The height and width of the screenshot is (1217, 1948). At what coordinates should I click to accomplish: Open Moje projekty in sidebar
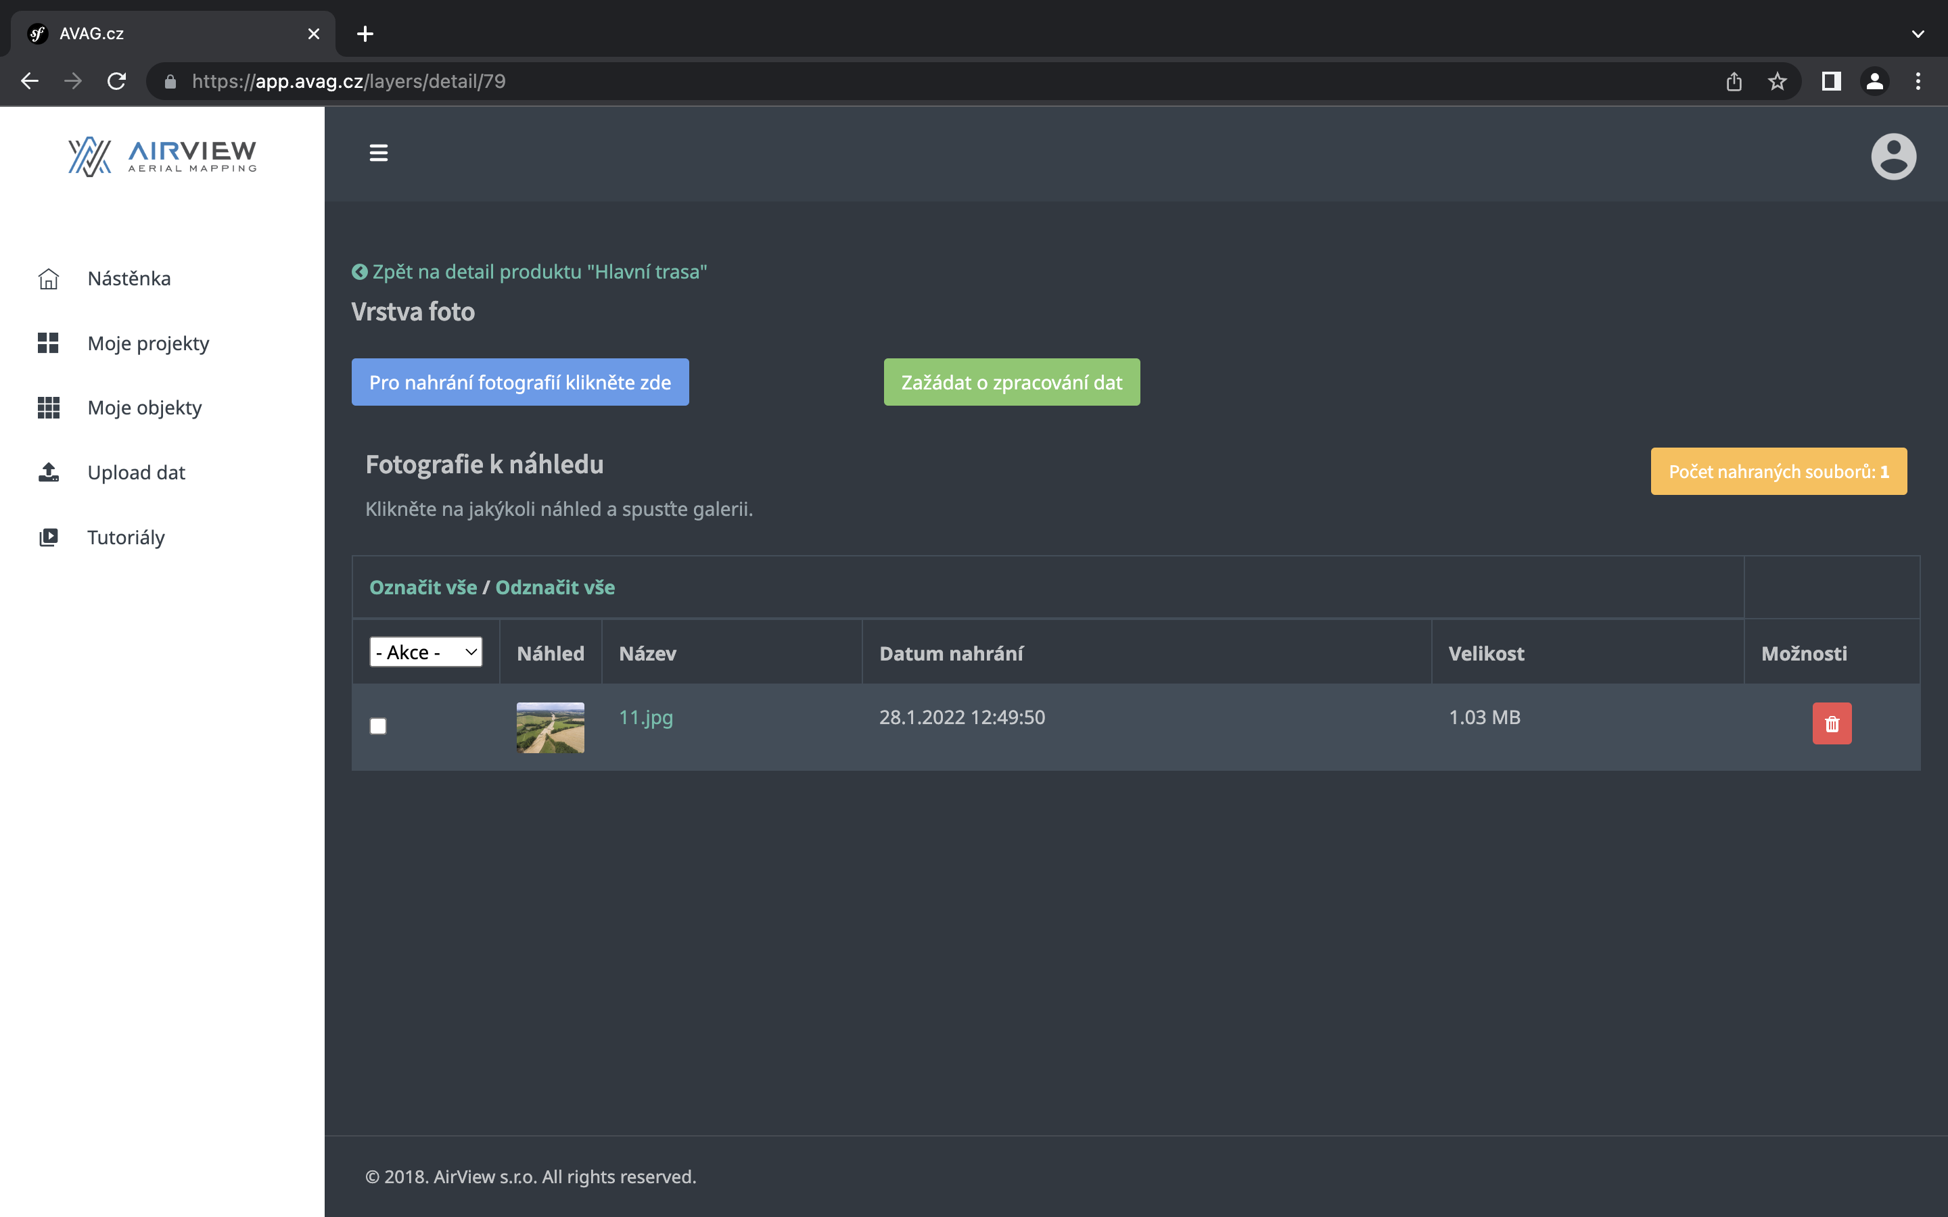click(x=148, y=343)
